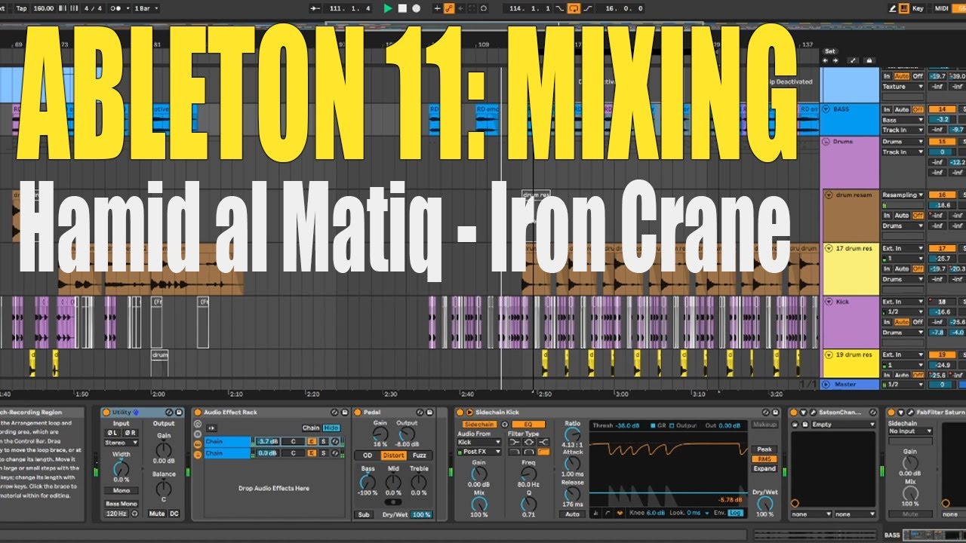Toggle Rack devices view icon
This screenshot has width=966, height=543.
tap(198, 455)
